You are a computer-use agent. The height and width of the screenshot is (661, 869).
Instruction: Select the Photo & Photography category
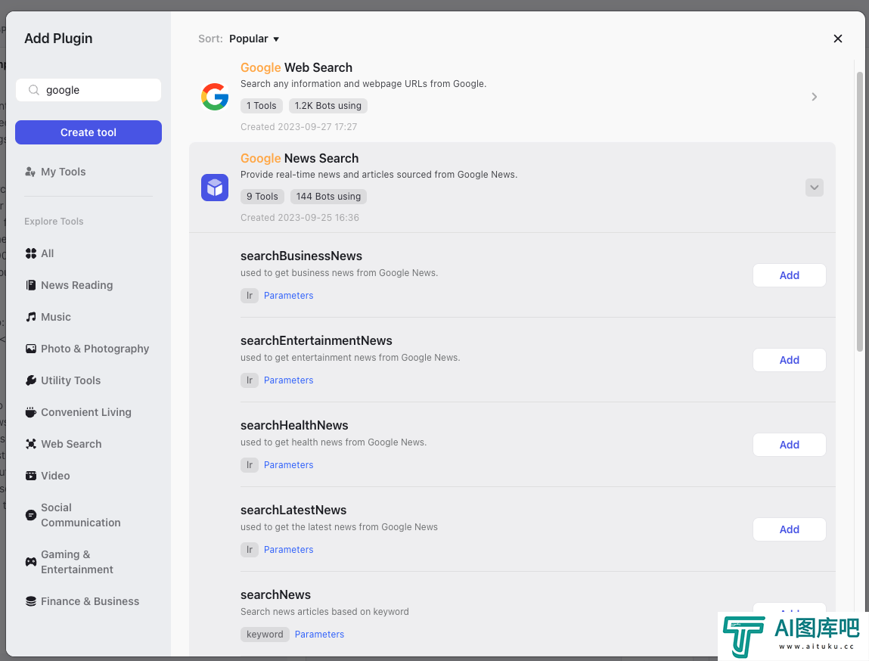click(x=95, y=349)
